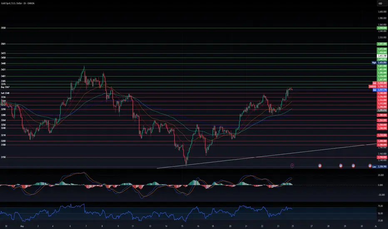
Task: Open the rightmost US flag event marker beside Low
Action: point(370,166)
